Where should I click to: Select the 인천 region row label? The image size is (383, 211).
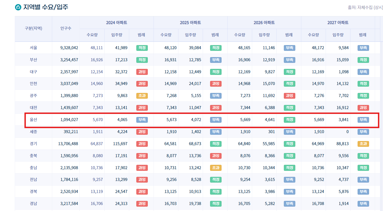tap(33, 84)
